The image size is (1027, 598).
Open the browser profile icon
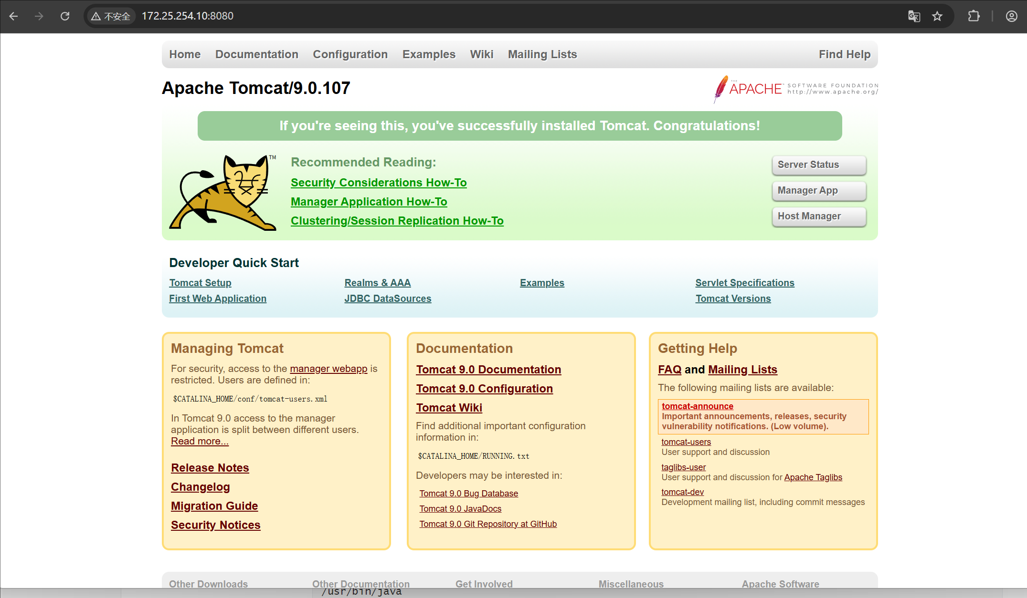click(x=1011, y=16)
